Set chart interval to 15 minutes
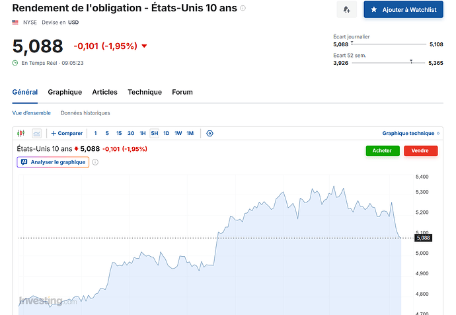Screen dimensions: 456x315 (119, 133)
